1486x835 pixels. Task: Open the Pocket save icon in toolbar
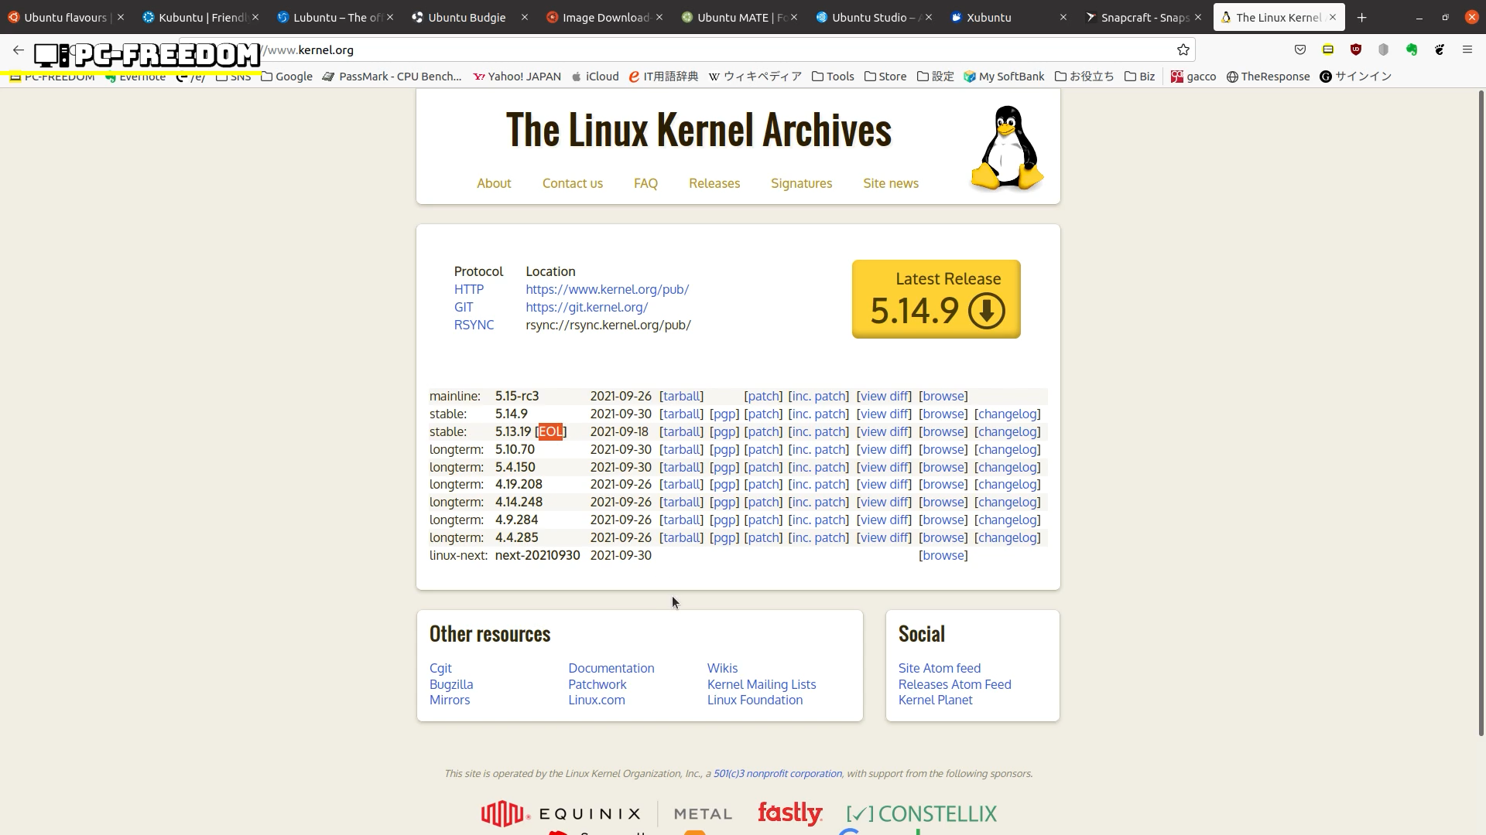click(x=1300, y=50)
